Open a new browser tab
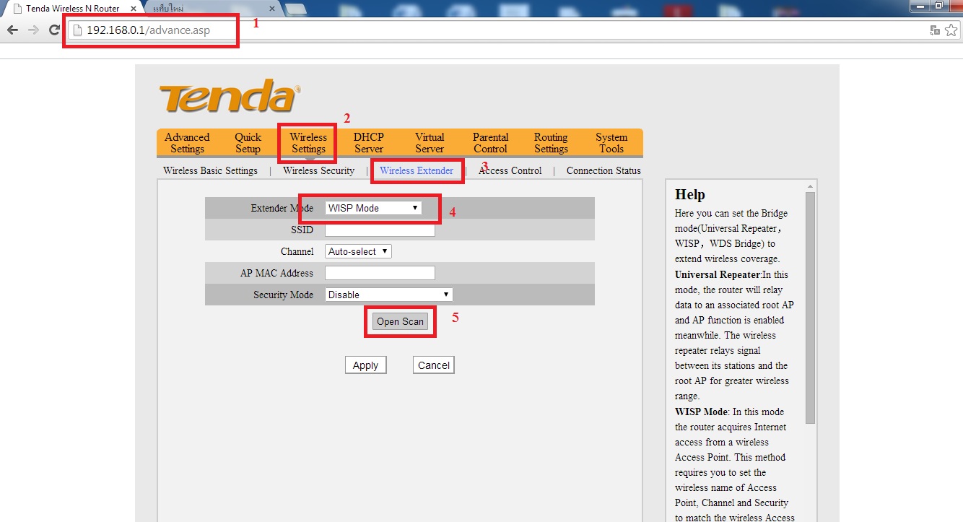Viewport: 963px width, 522px height. coord(296,9)
